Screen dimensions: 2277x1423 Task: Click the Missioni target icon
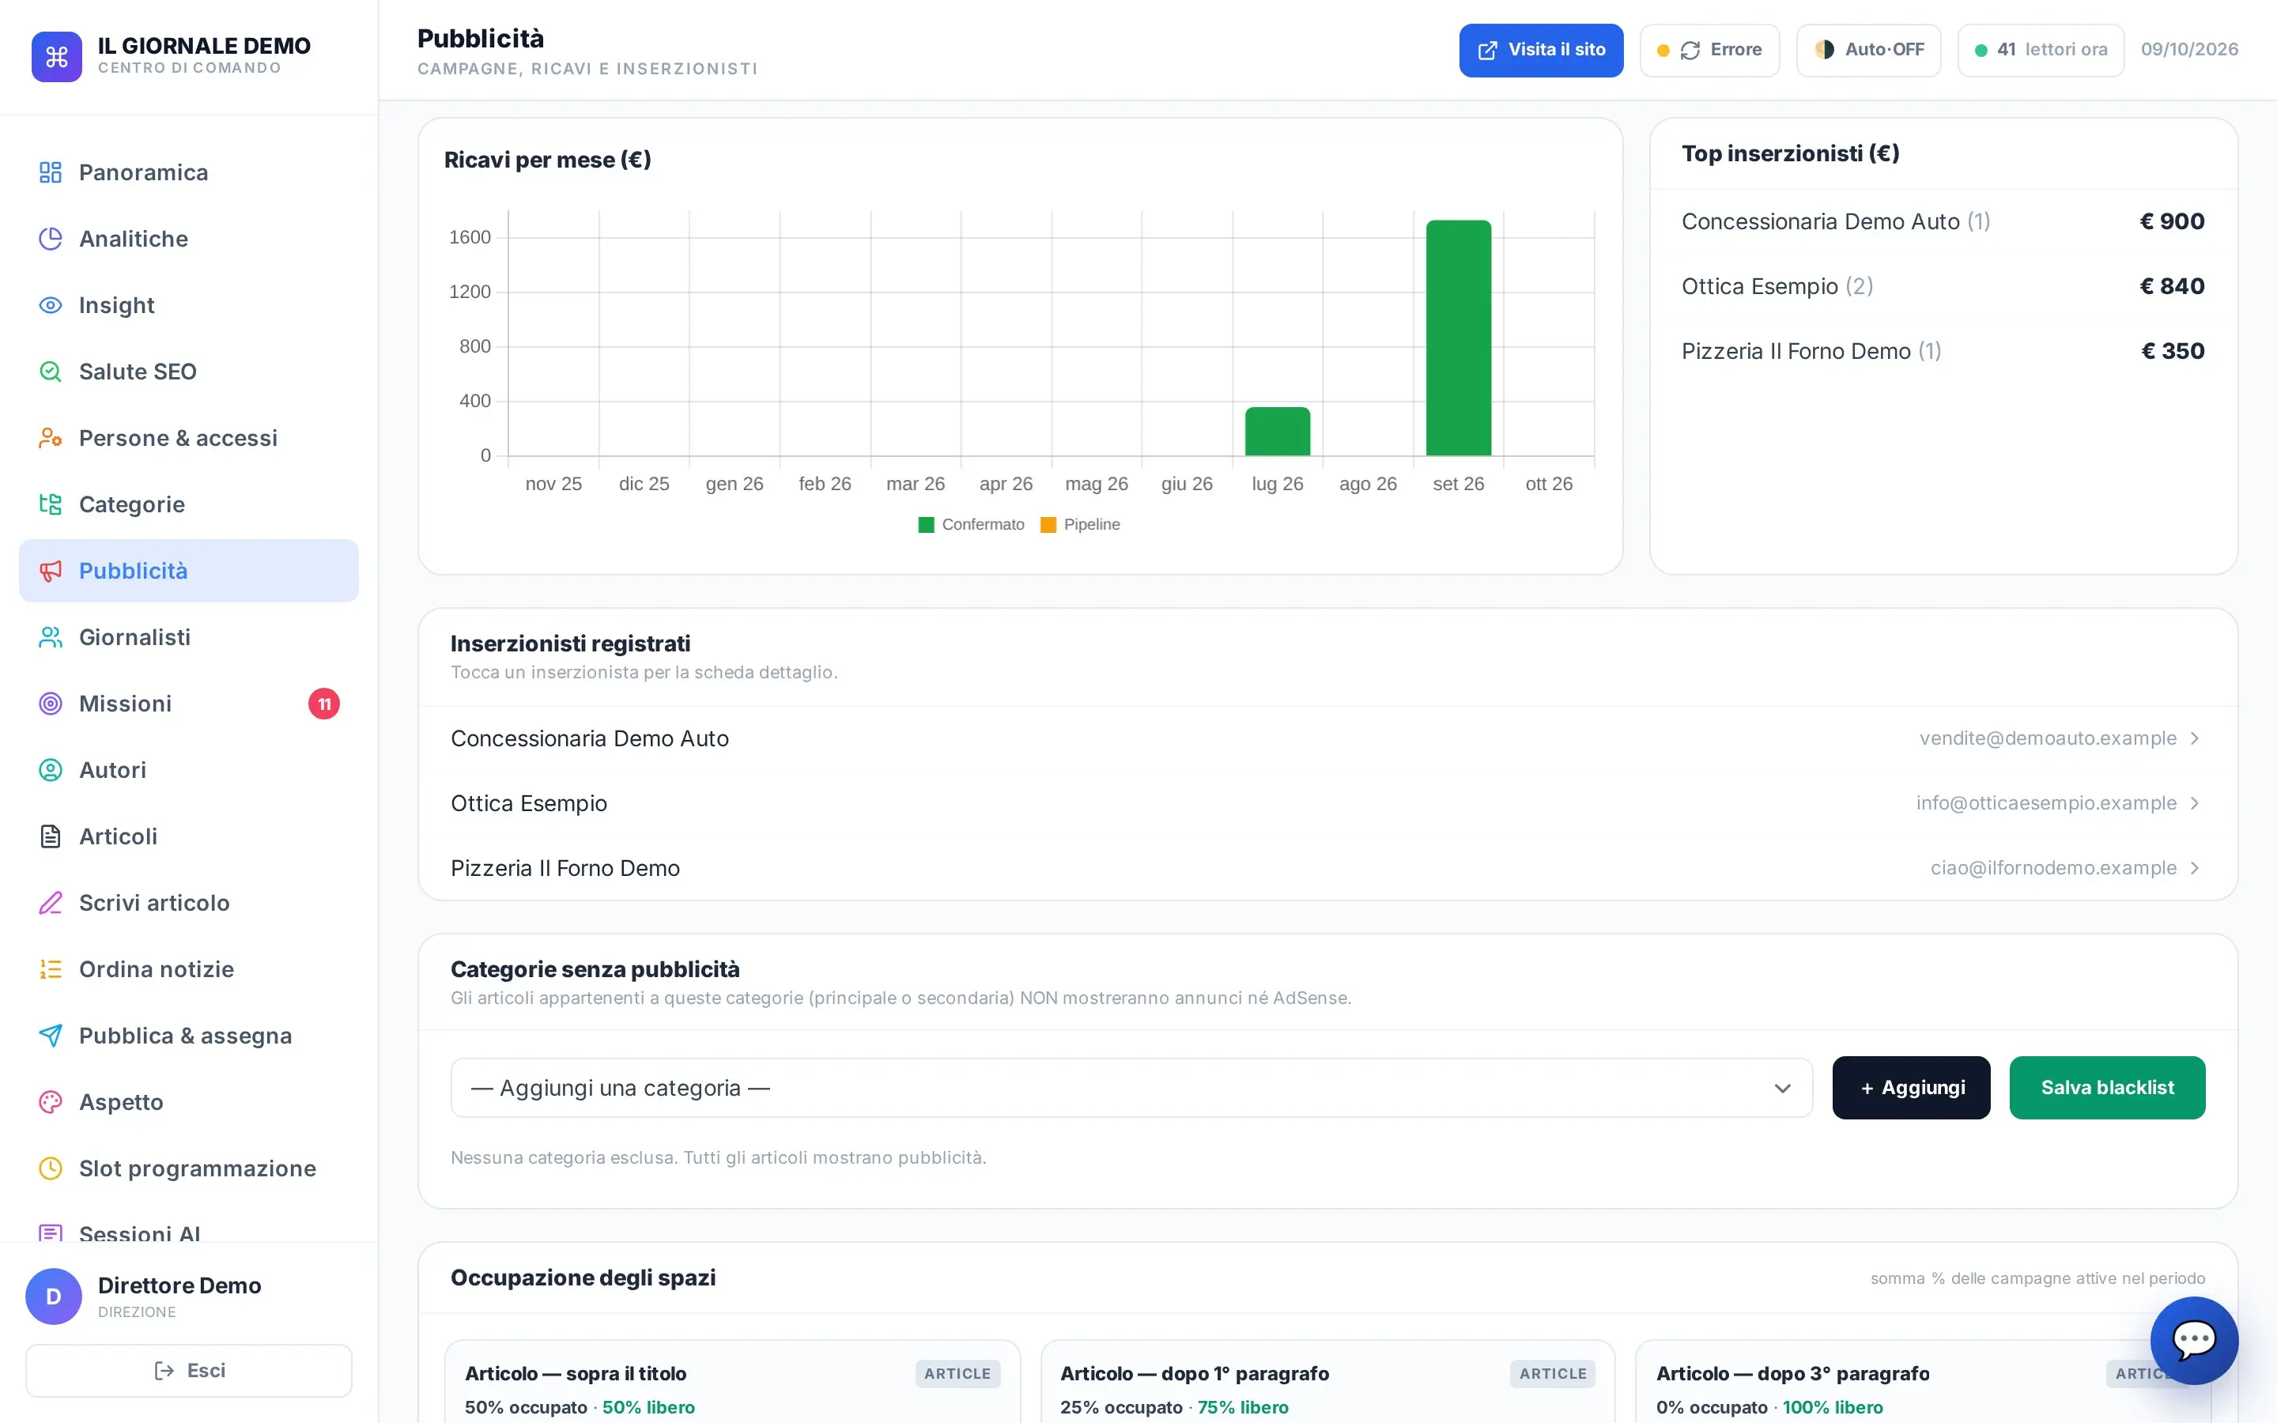(51, 703)
